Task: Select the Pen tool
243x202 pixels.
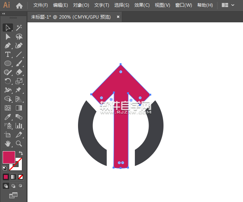Action: (7, 46)
